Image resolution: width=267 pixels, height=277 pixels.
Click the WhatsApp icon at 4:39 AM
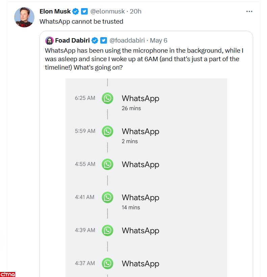(107, 230)
